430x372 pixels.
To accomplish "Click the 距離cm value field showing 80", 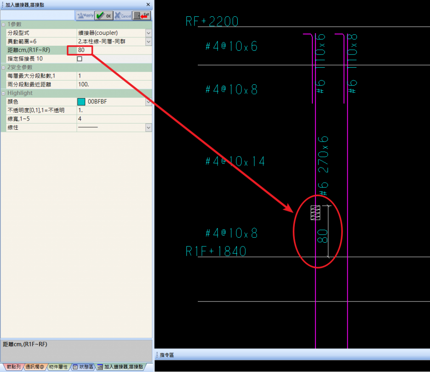I will pyautogui.click(x=114, y=50).
